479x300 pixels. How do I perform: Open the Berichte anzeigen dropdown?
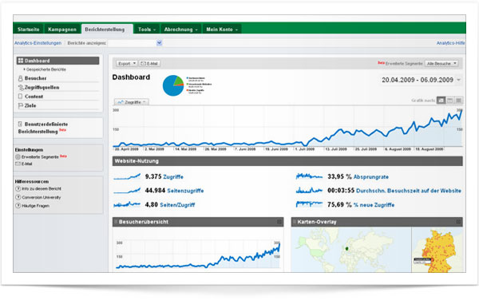[135, 43]
